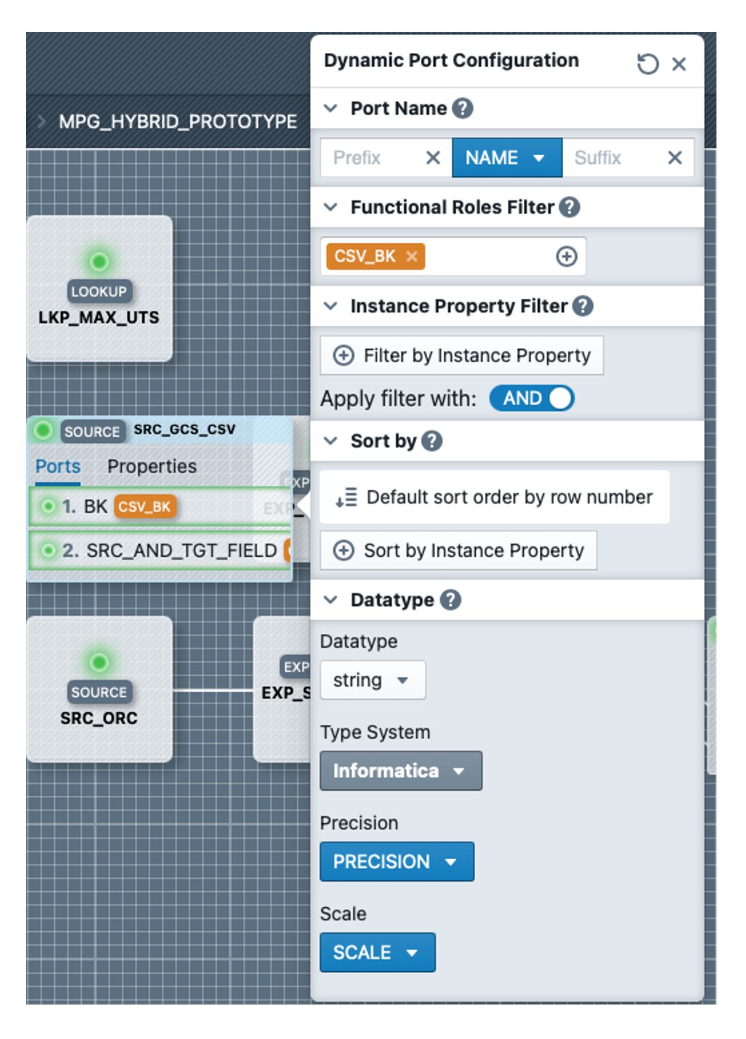
Task: Remove the CSV_BK role tag
Action: click(412, 256)
